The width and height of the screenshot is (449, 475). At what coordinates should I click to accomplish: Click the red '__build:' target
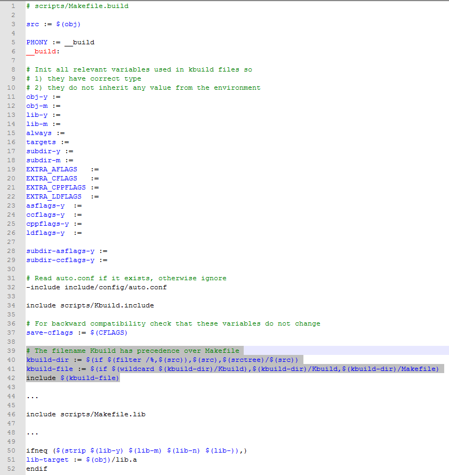point(43,51)
